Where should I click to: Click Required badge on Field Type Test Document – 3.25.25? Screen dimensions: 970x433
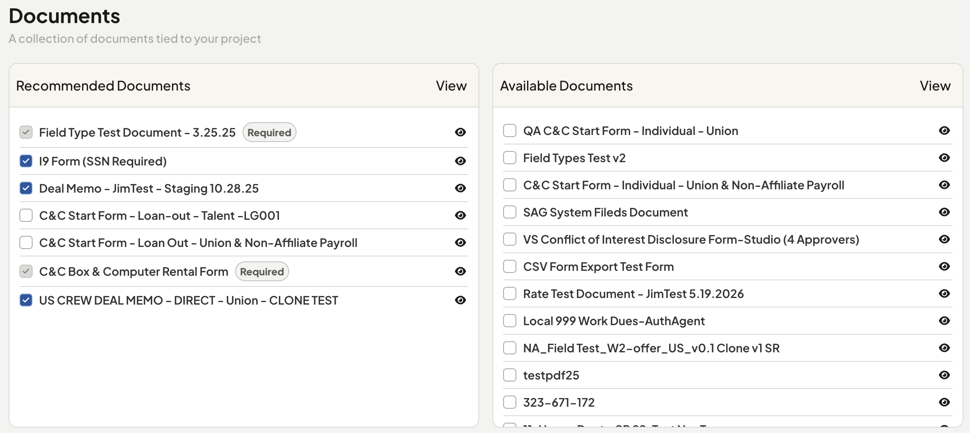(269, 133)
